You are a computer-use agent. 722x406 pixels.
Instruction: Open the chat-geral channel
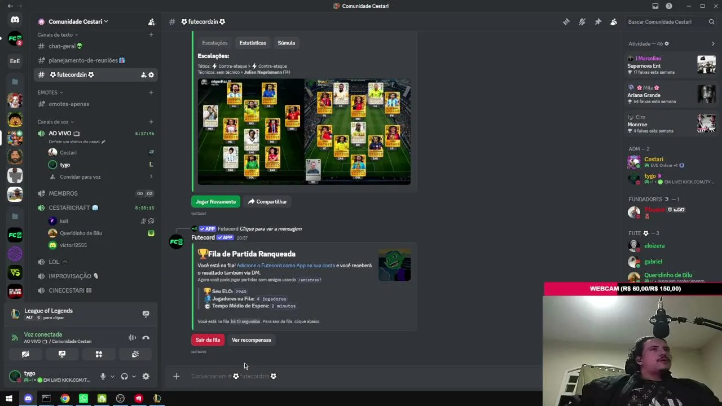(95, 46)
